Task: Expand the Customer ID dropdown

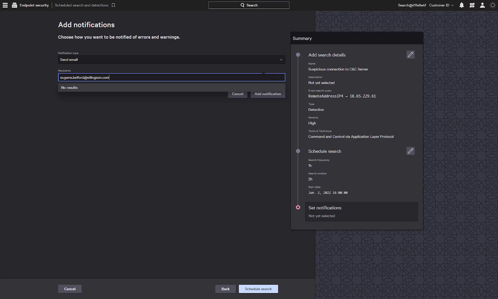Action: coord(441,5)
